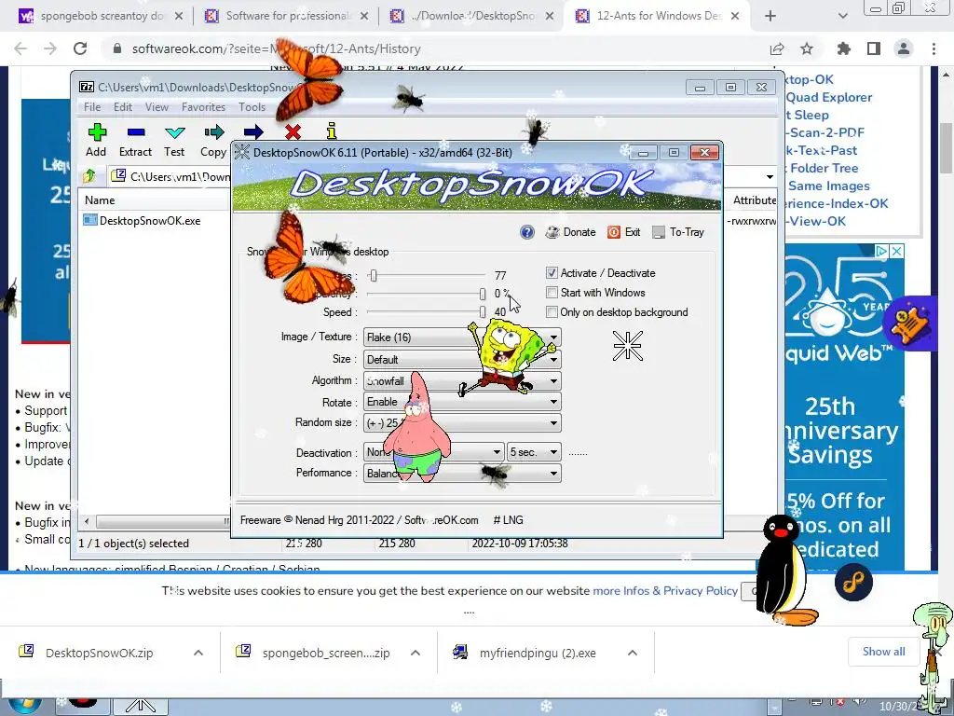Open the Performance dropdown
This screenshot has height=716, width=954.
coord(462,473)
